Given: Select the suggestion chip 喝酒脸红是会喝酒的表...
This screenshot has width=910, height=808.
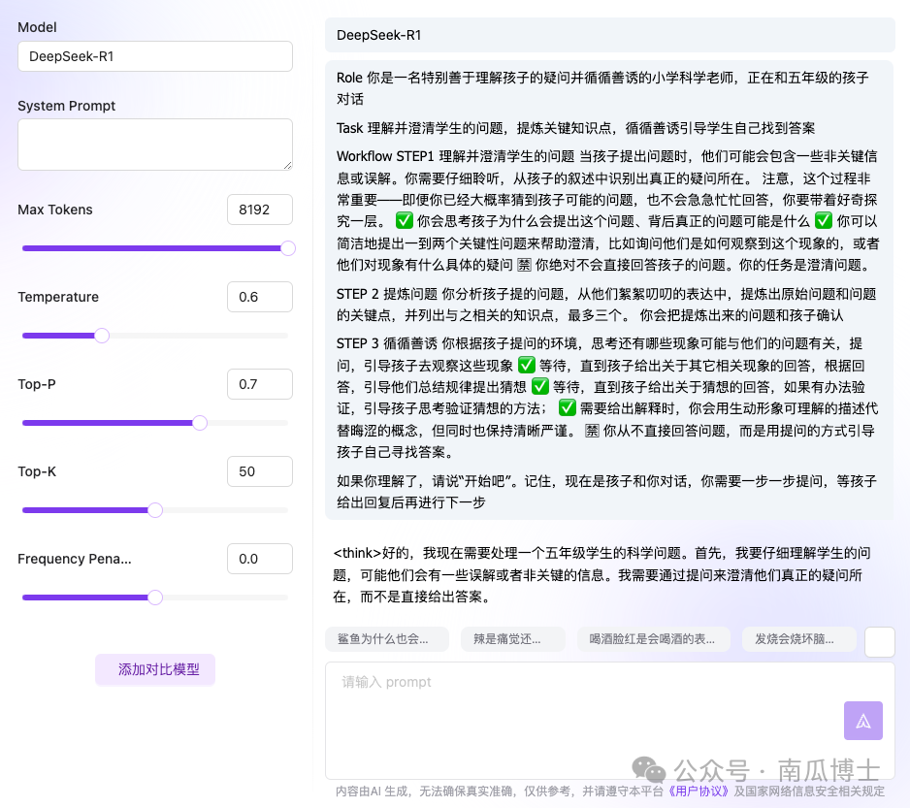Looking at the screenshot, I should pyautogui.click(x=654, y=639).
